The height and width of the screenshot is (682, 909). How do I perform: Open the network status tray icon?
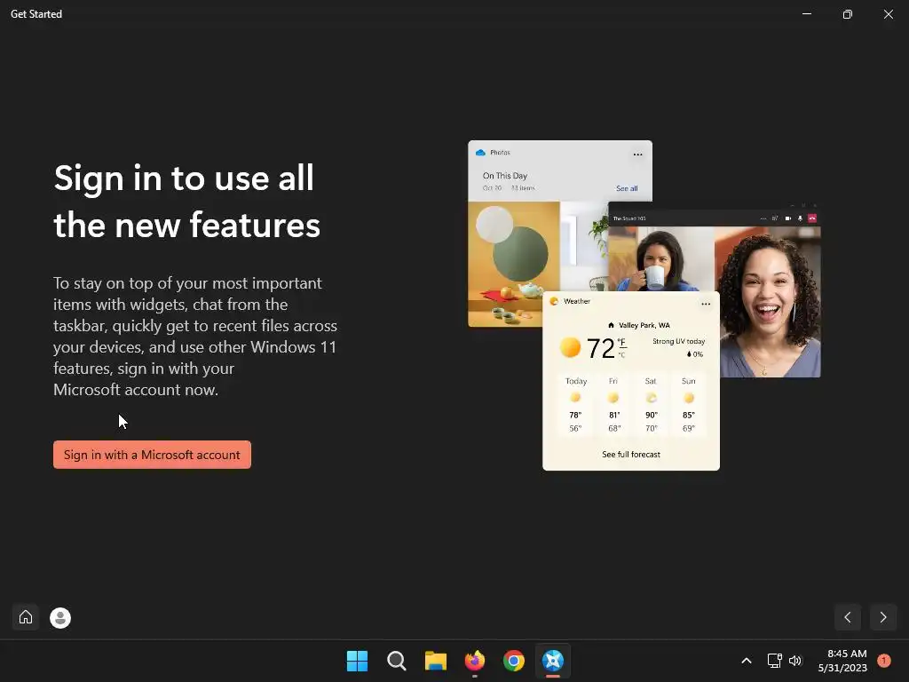pos(774,661)
